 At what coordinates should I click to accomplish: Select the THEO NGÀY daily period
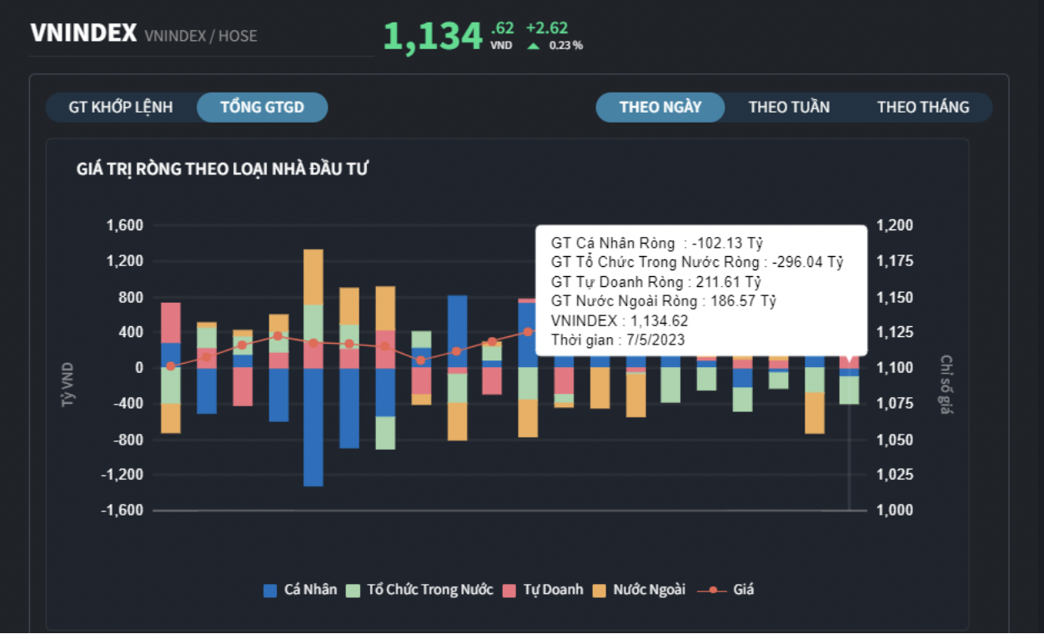(660, 107)
